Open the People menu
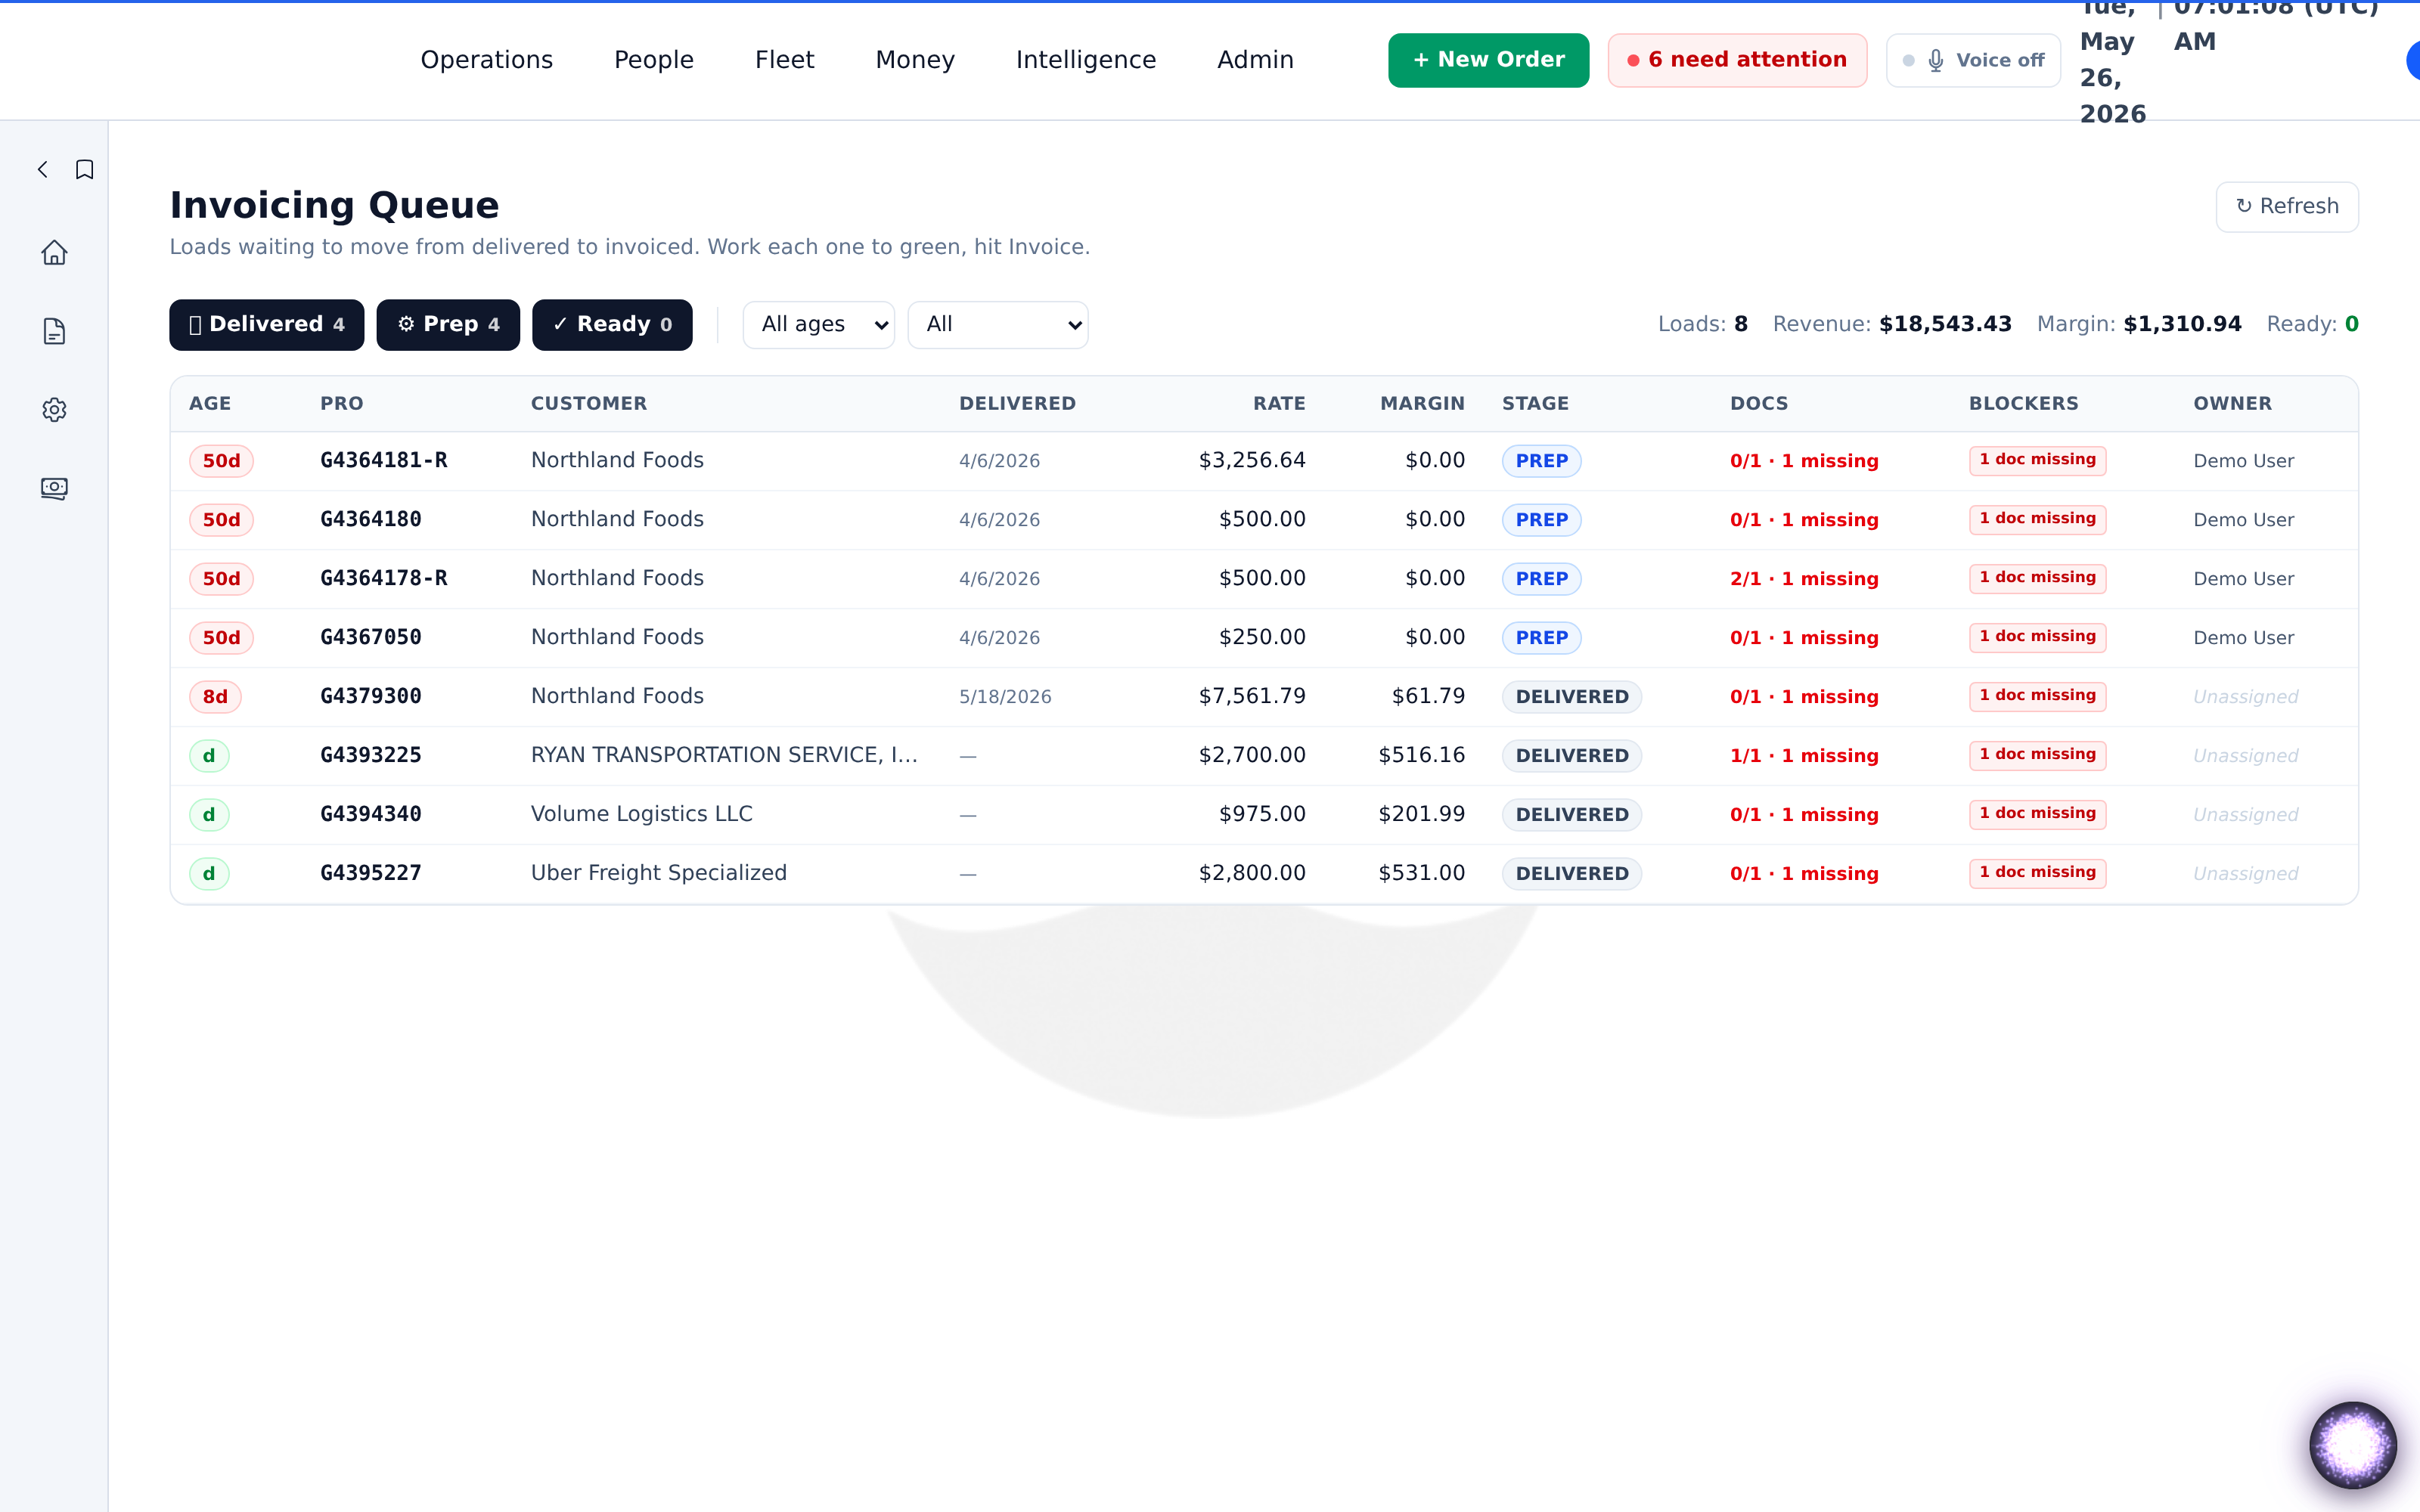The width and height of the screenshot is (2420, 1512). (x=654, y=60)
